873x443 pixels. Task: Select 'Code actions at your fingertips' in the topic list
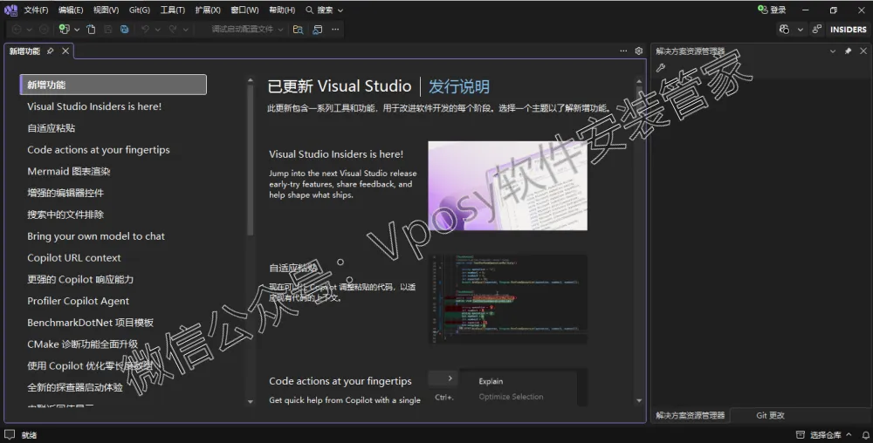coord(99,149)
